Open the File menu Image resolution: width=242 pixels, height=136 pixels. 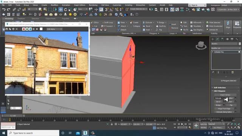coord(3,5)
